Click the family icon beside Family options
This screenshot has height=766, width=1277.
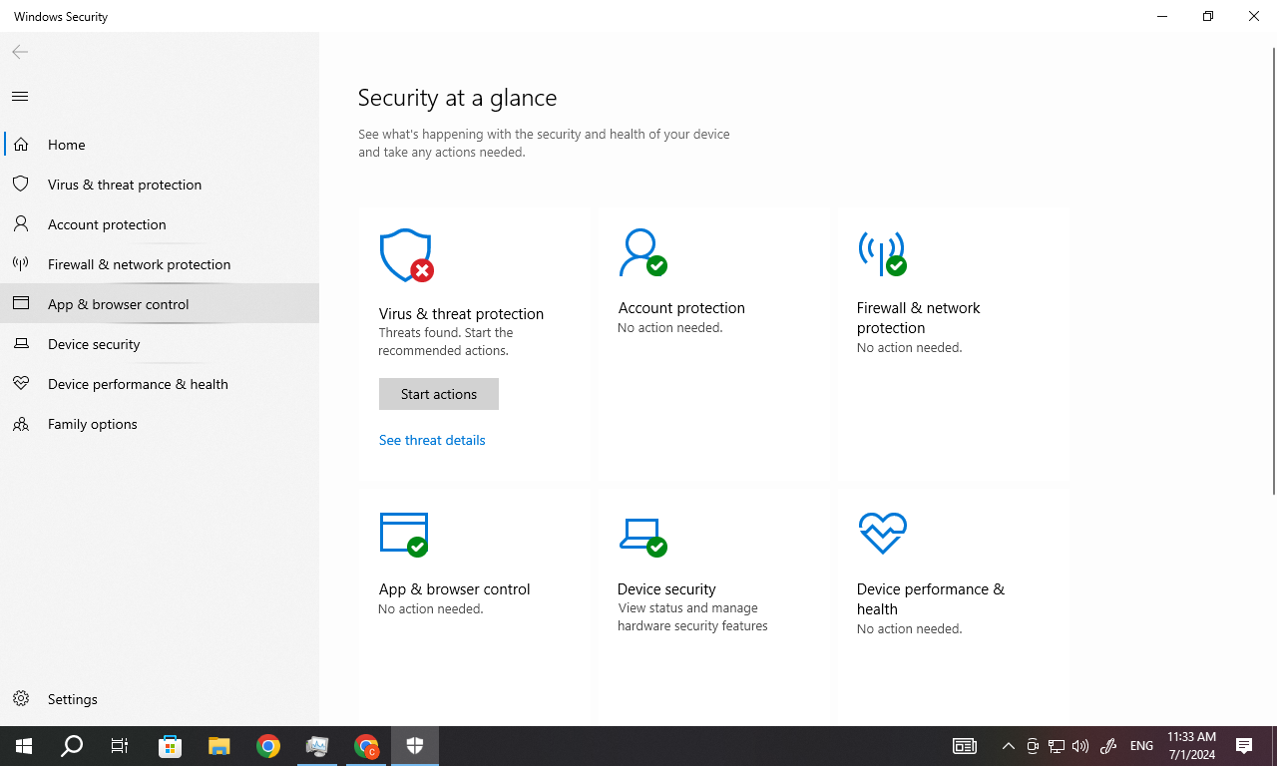click(x=20, y=424)
